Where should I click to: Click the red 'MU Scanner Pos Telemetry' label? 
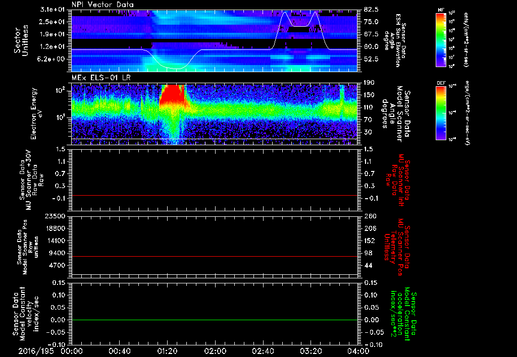397,247
